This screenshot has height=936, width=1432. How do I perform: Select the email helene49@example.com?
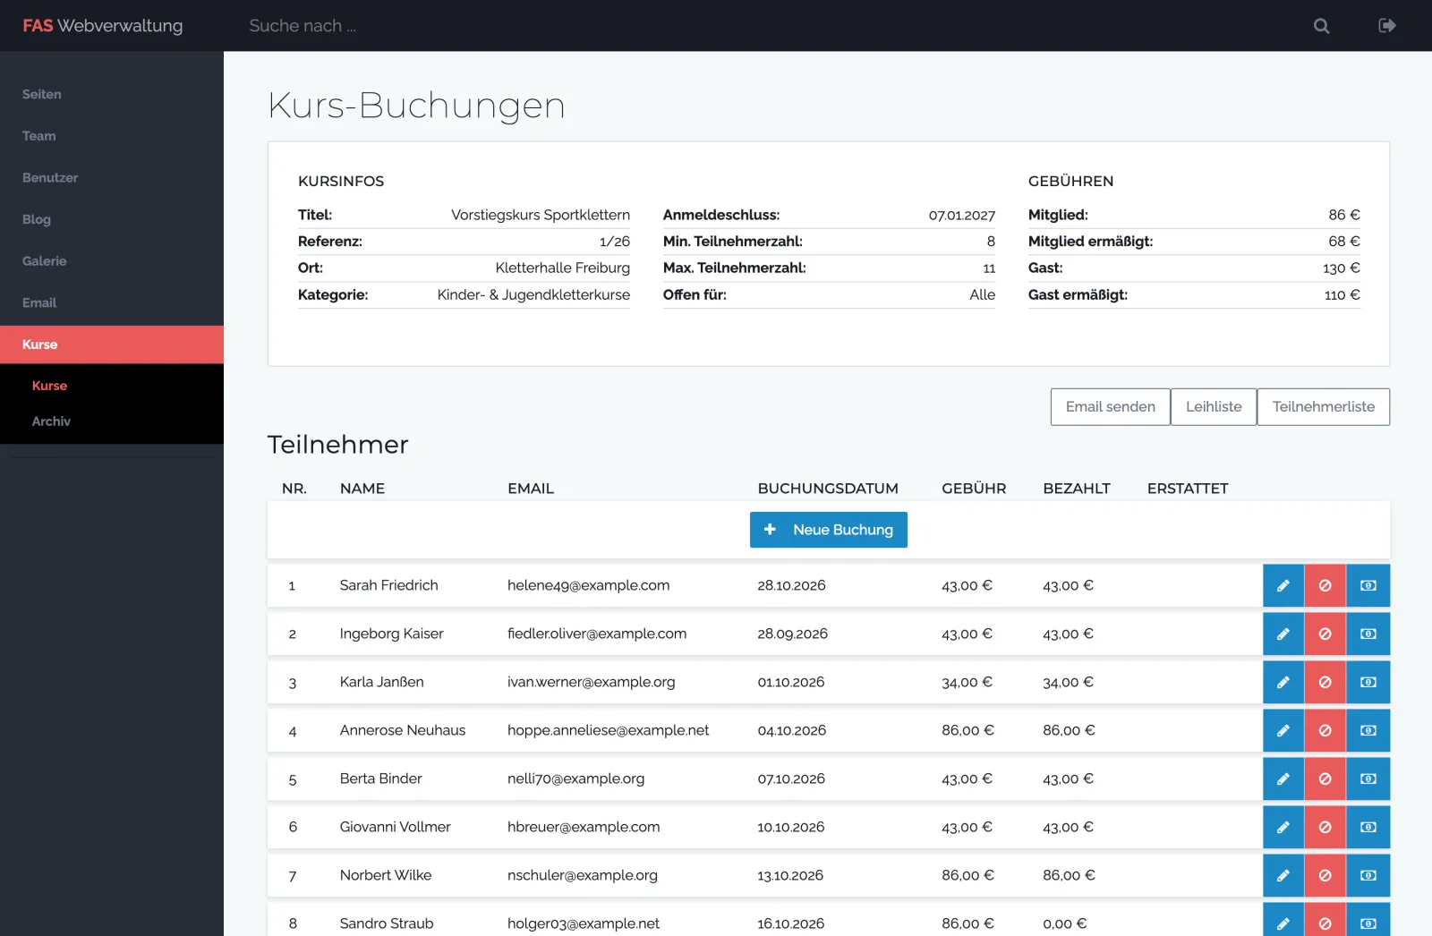tap(588, 585)
